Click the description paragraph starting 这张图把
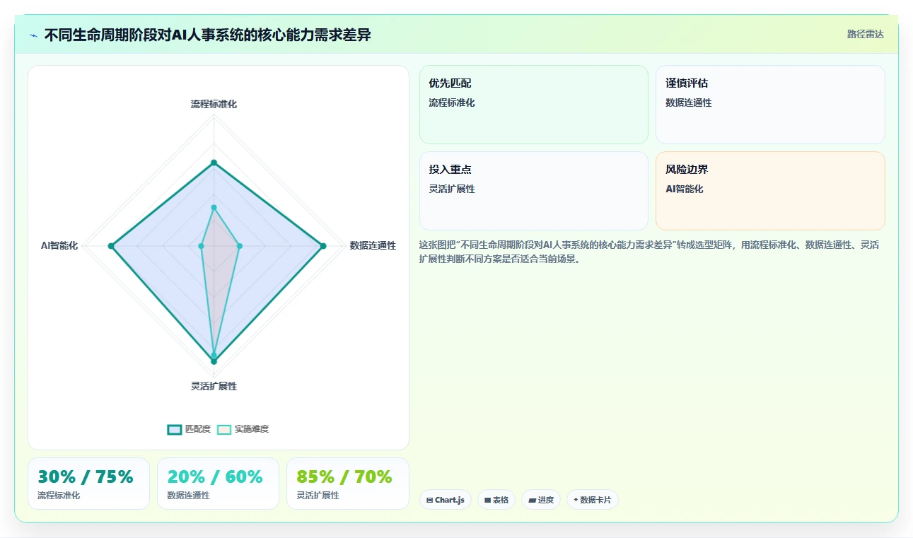This screenshot has height=538, width=913. pos(649,252)
